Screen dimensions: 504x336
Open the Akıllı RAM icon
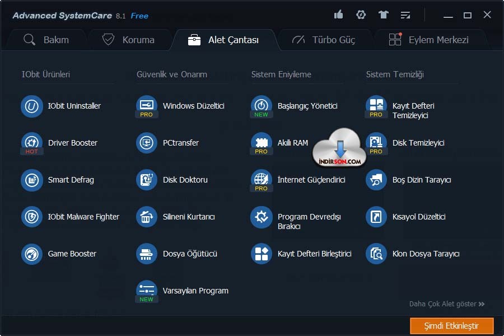click(262, 143)
